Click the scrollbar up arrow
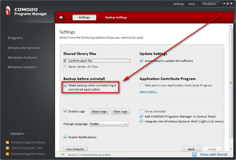The width and height of the screenshot is (236, 160). pyautogui.click(x=231, y=26)
